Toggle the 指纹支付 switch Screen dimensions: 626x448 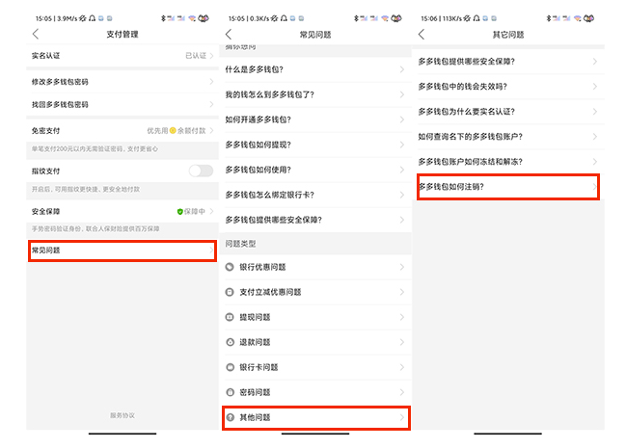(x=202, y=171)
